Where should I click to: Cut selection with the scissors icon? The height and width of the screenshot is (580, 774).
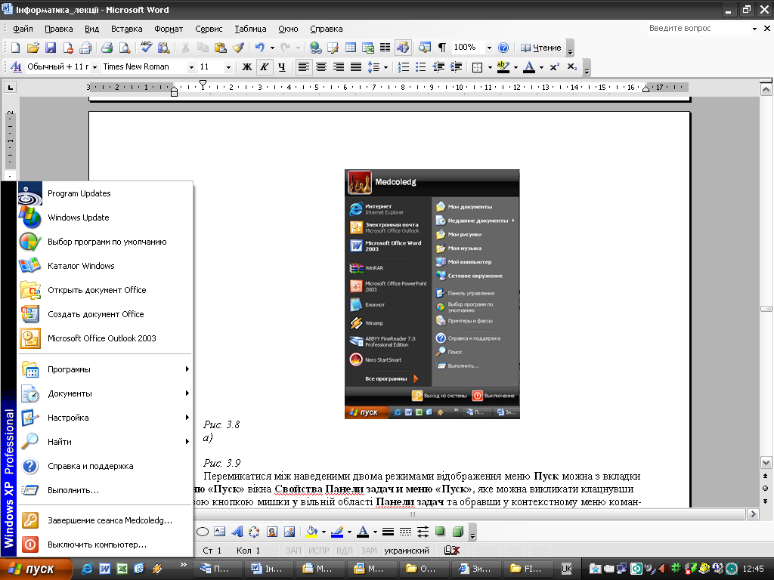[x=186, y=48]
